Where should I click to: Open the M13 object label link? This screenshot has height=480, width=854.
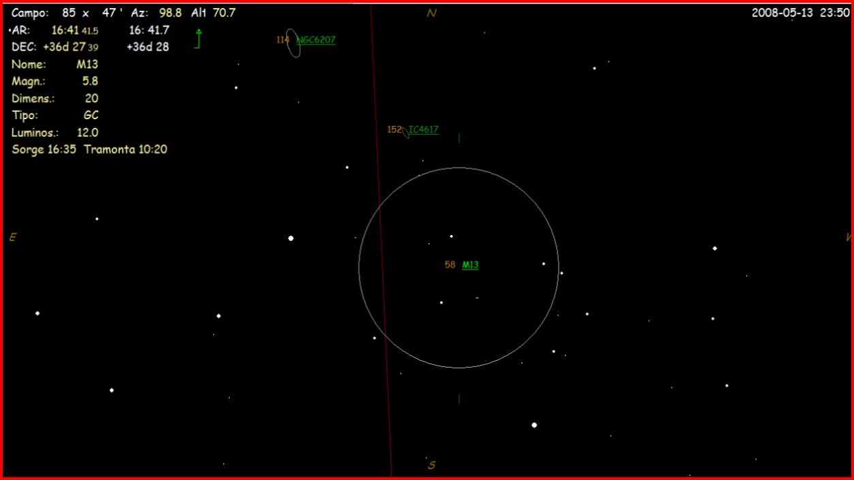click(471, 265)
